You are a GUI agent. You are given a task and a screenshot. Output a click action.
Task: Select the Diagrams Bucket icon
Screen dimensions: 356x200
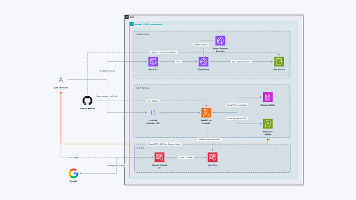(x=268, y=124)
